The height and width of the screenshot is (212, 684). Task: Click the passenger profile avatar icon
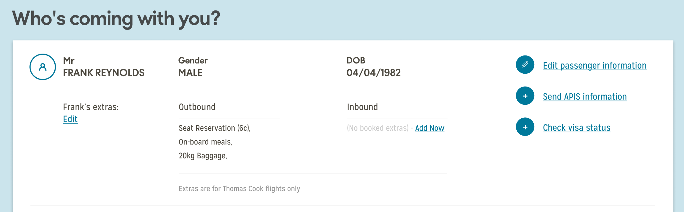(x=43, y=67)
